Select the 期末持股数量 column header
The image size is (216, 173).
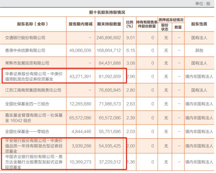coord(109,24)
